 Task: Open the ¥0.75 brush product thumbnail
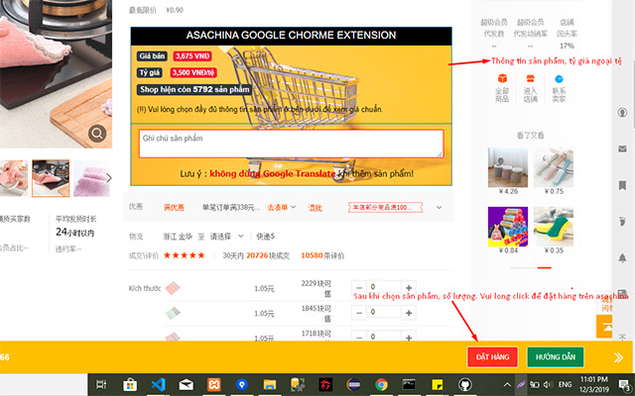(554, 167)
